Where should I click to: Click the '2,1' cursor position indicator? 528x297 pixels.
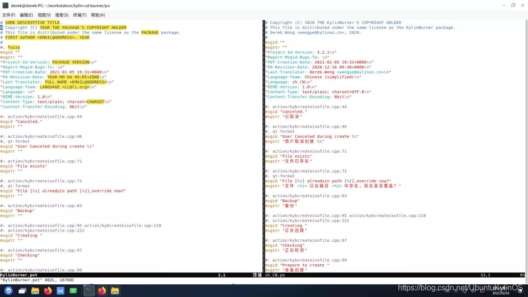pyautogui.click(x=221, y=275)
